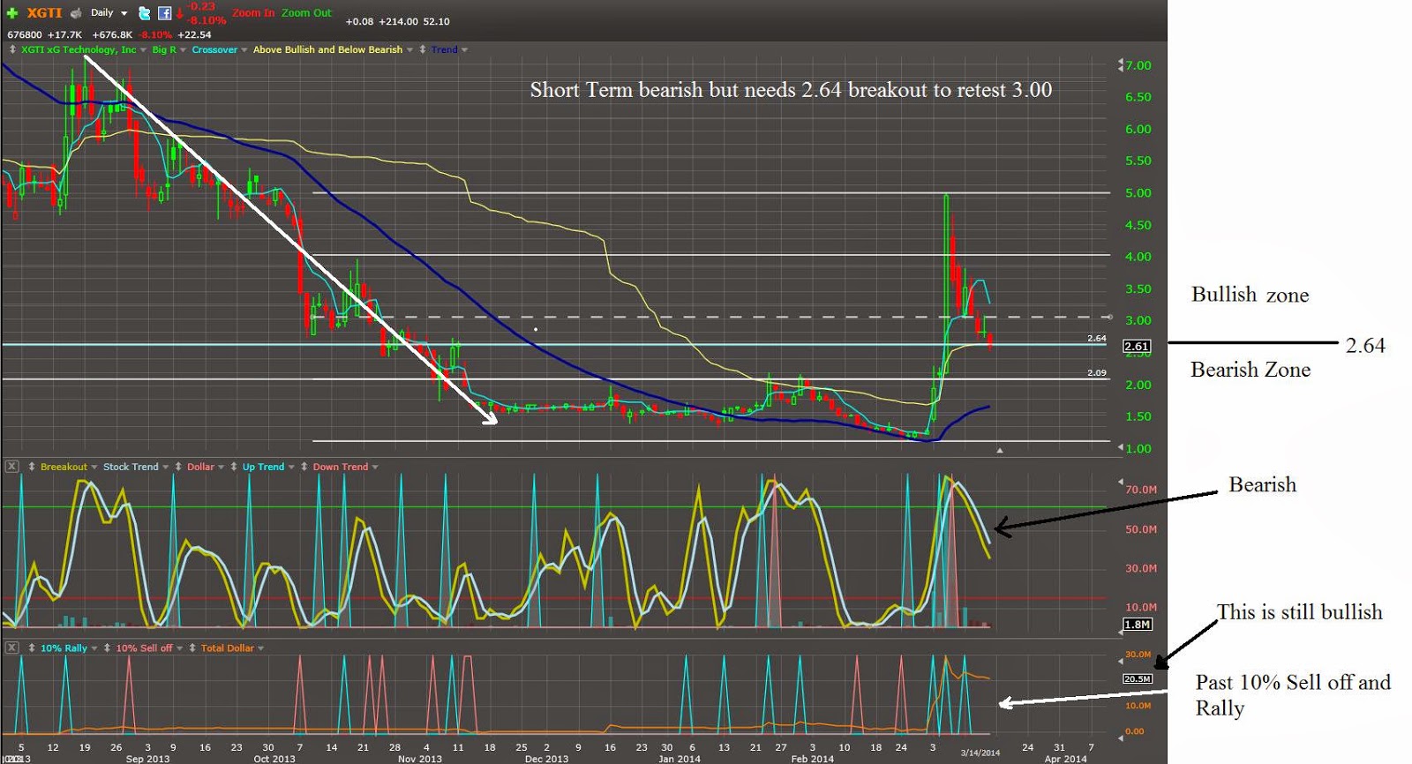This screenshot has width=1412, height=764.
Task: Click the 2.61 current price tag
Action: [x=1137, y=347]
